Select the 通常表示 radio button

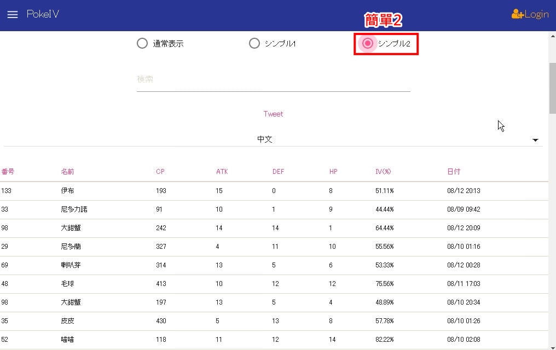(142, 44)
